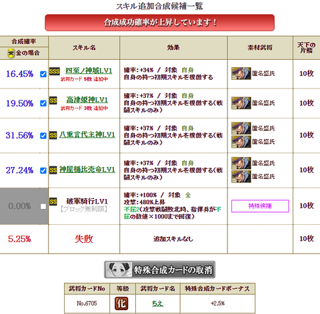Click the SS rank badge of 高津姫神

click(53, 100)
